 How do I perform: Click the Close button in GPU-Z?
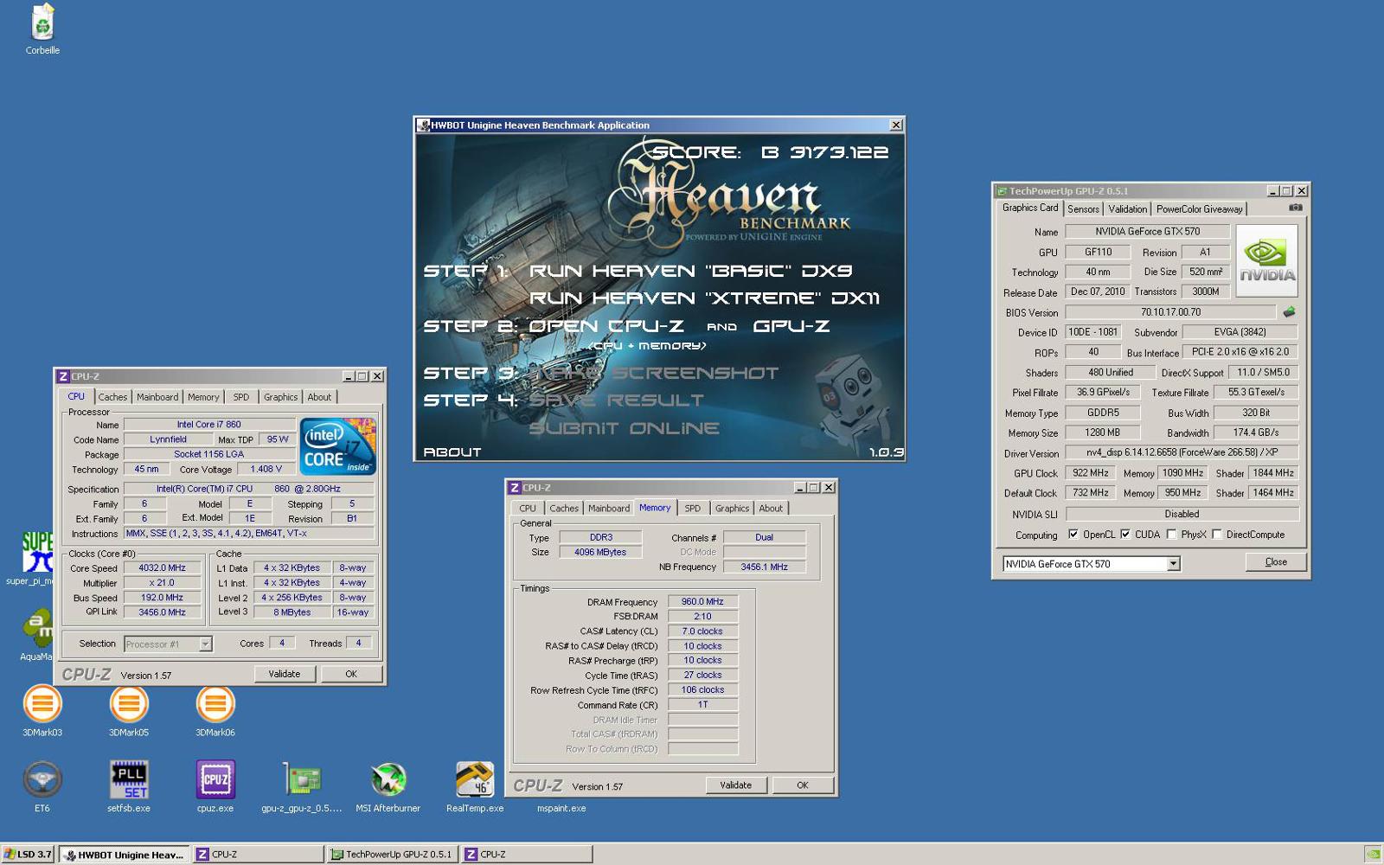[1276, 562]
